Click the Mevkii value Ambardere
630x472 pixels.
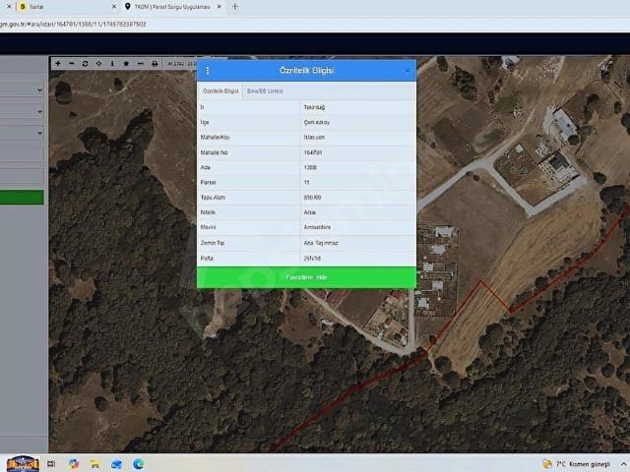pos(317,227)
